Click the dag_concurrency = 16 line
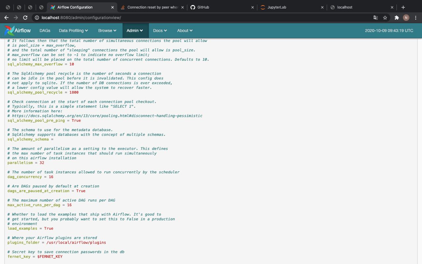The height and width of the screenshot is (264, 422). (x=30, y=177)
